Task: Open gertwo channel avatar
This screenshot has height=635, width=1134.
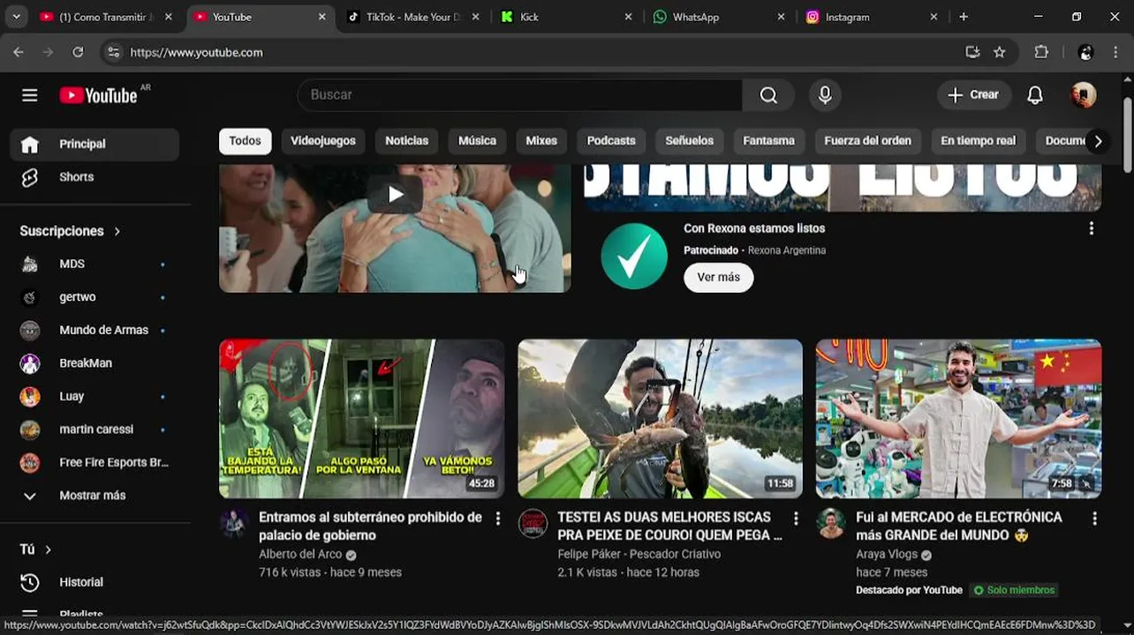Action: [x=30, y=297]
